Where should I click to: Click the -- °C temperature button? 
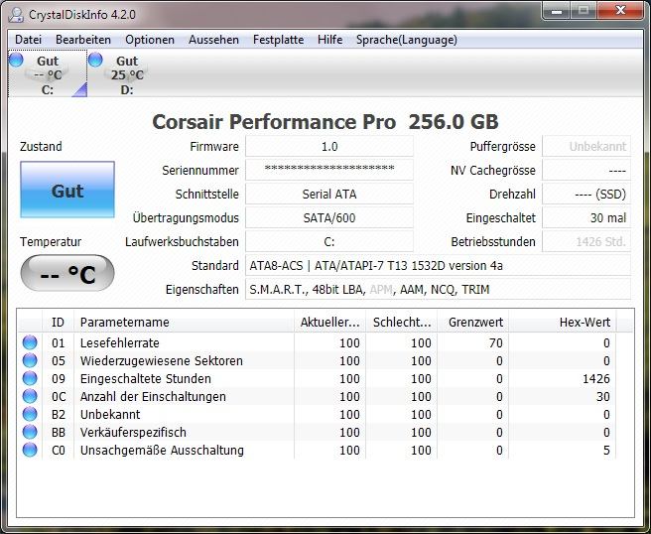coord(67,273)
